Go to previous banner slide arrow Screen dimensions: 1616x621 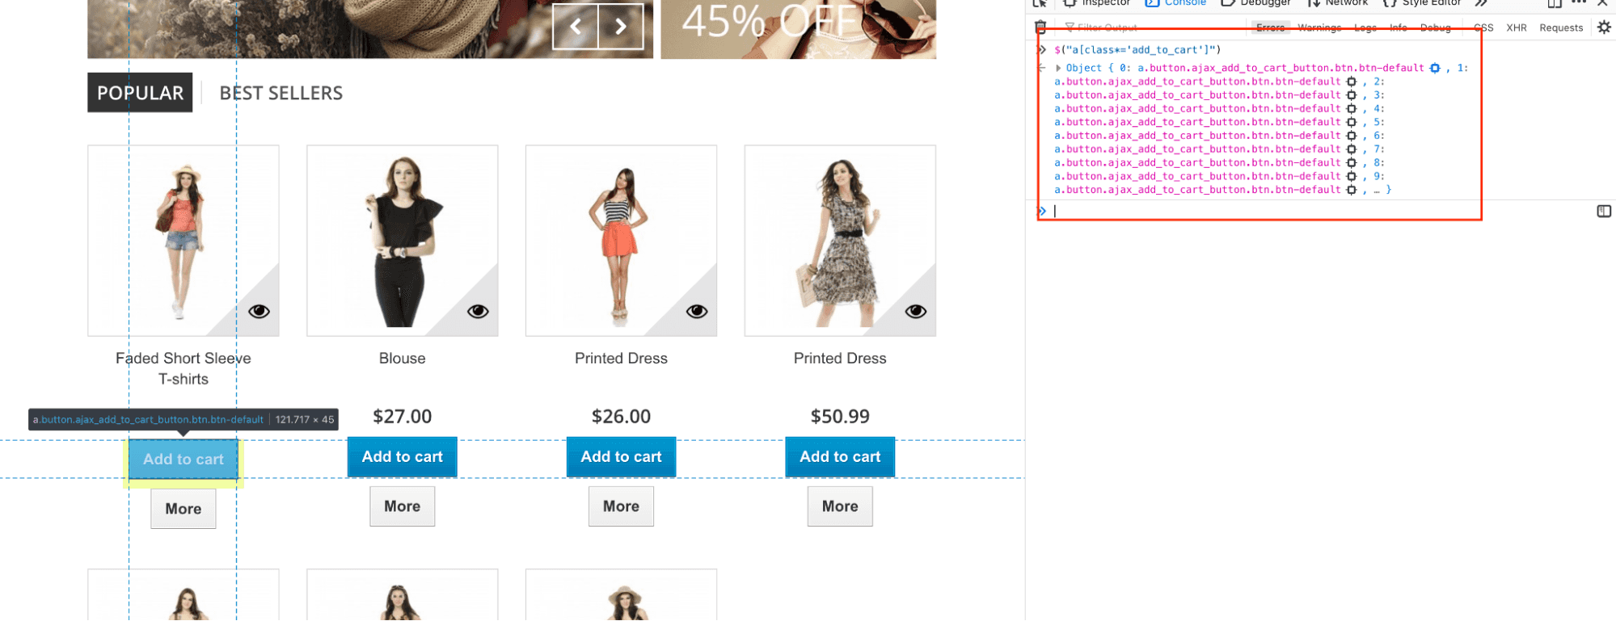(x=576, y=27)
